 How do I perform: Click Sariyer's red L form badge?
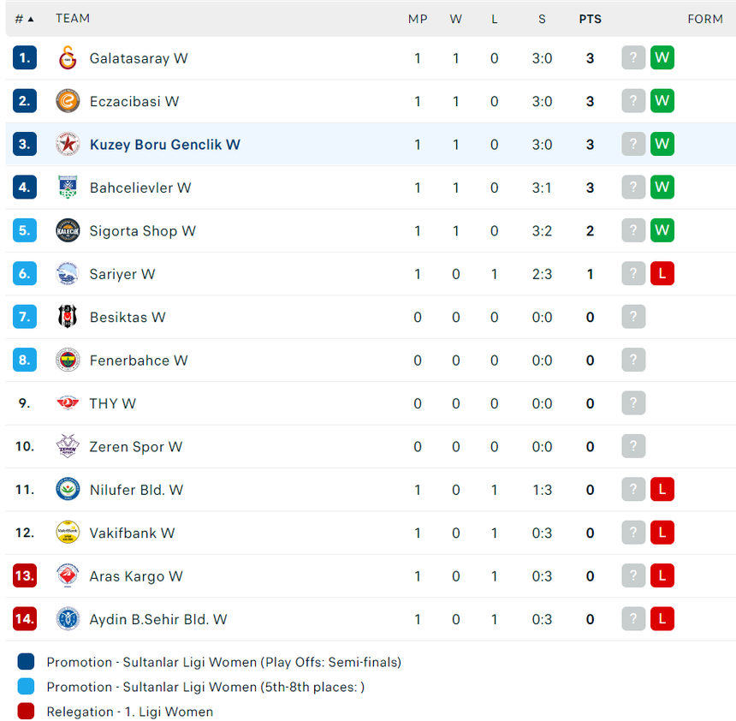point(662,274)
